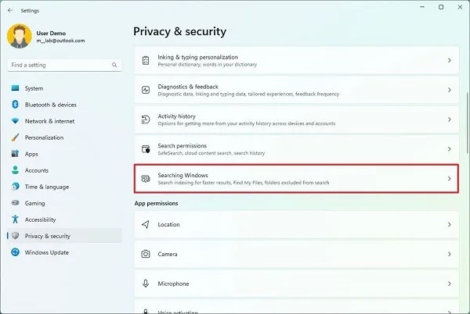
Task: Click the Location arrow icon
Action: [146, 224]
